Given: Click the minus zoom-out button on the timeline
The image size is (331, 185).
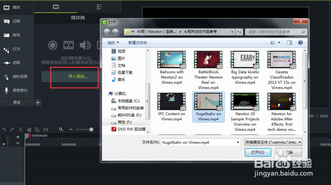Looking at the screenshot, I should click(x=71, y=129).
